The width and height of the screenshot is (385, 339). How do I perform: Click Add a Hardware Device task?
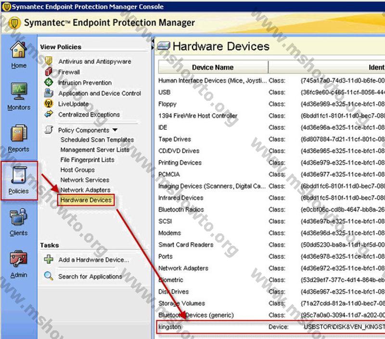coord(94,260)
